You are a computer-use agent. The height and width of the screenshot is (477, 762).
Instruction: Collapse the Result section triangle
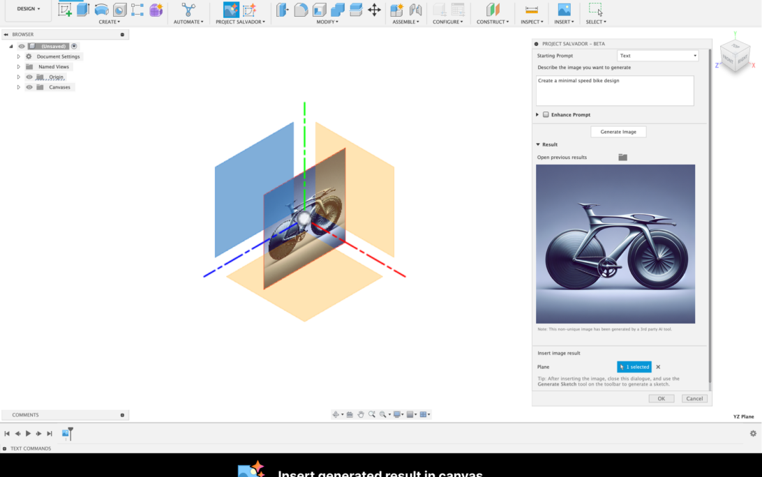(x=538, y=144)
